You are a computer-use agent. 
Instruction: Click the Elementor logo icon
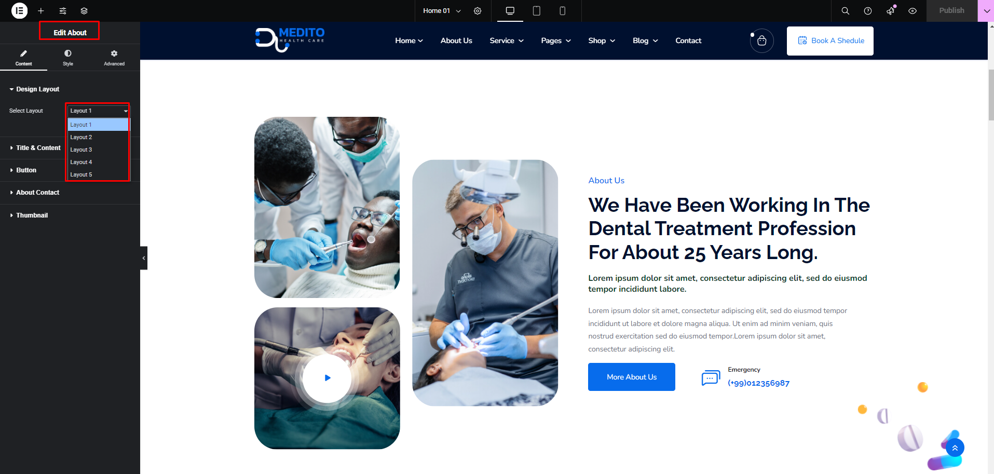point(19,10)
